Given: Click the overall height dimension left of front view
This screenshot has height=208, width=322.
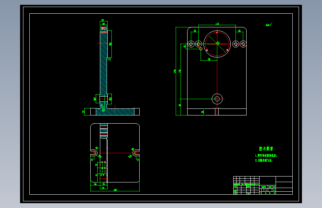Looking at the screenshot, I should [175, 71].
